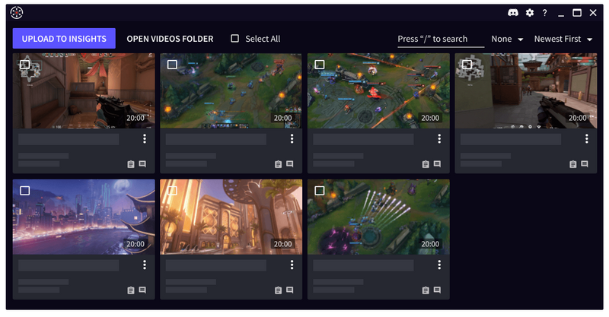
Task: Click the app logo in title bar
Action: tap(17, 13)
